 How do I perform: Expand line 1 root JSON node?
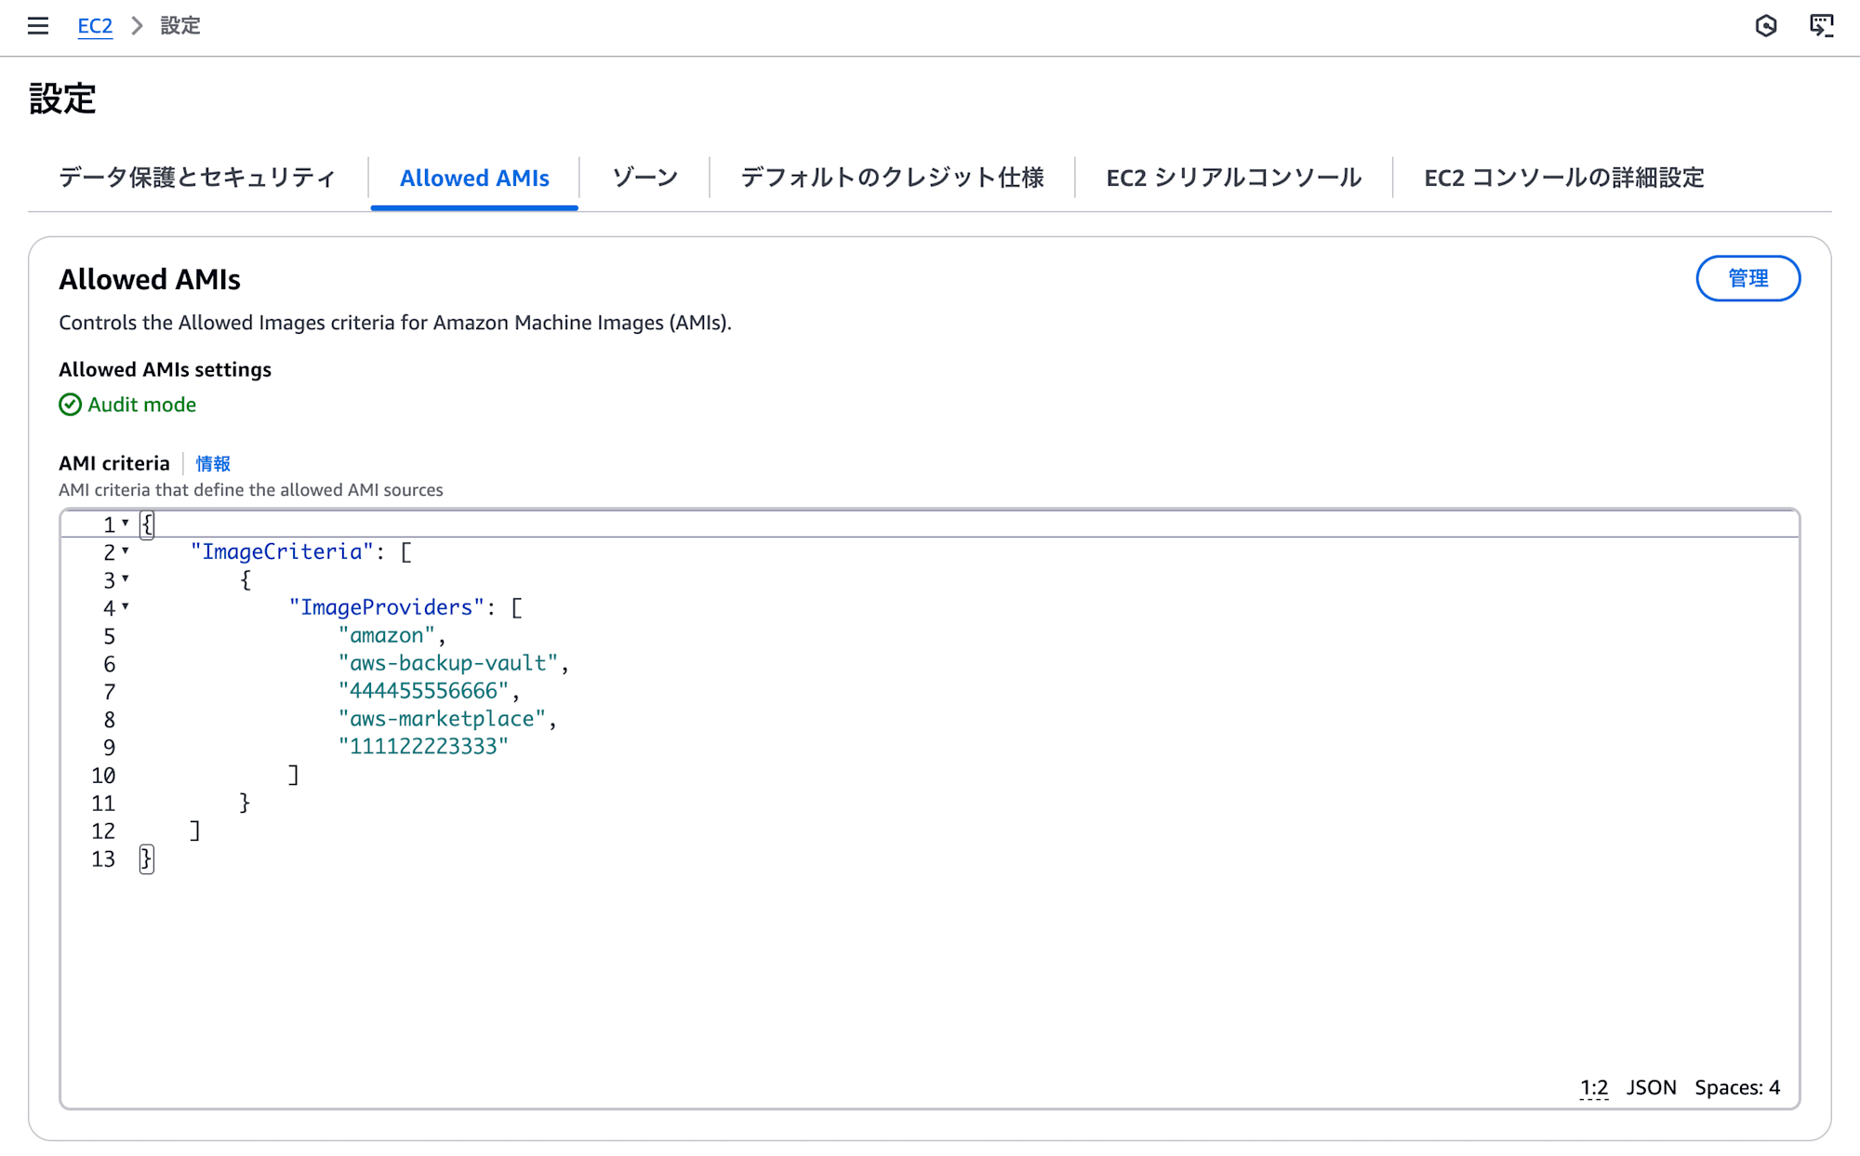[126, 524]
